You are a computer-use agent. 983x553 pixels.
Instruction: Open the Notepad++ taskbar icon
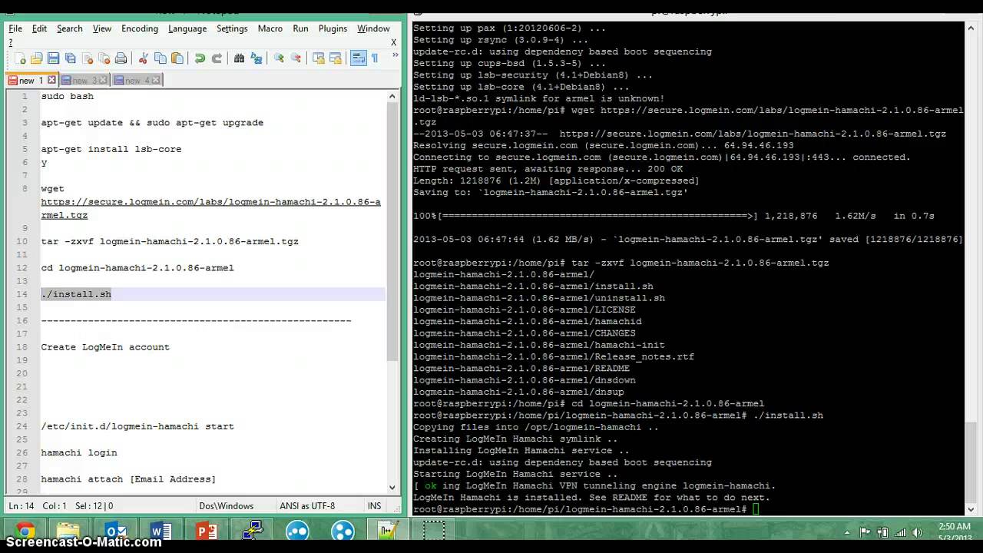coord(387,531)
